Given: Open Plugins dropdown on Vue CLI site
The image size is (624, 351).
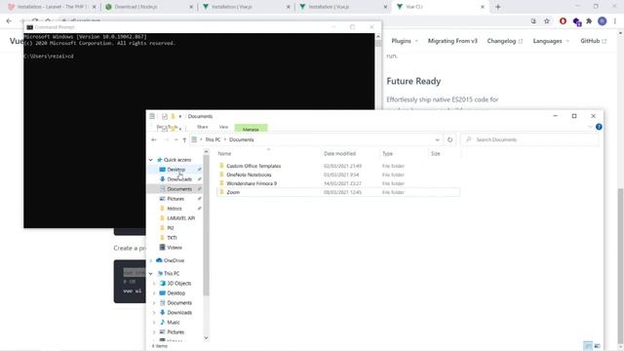Looking at the screenshot, I should pyautogui.click(x=405, y=41).
